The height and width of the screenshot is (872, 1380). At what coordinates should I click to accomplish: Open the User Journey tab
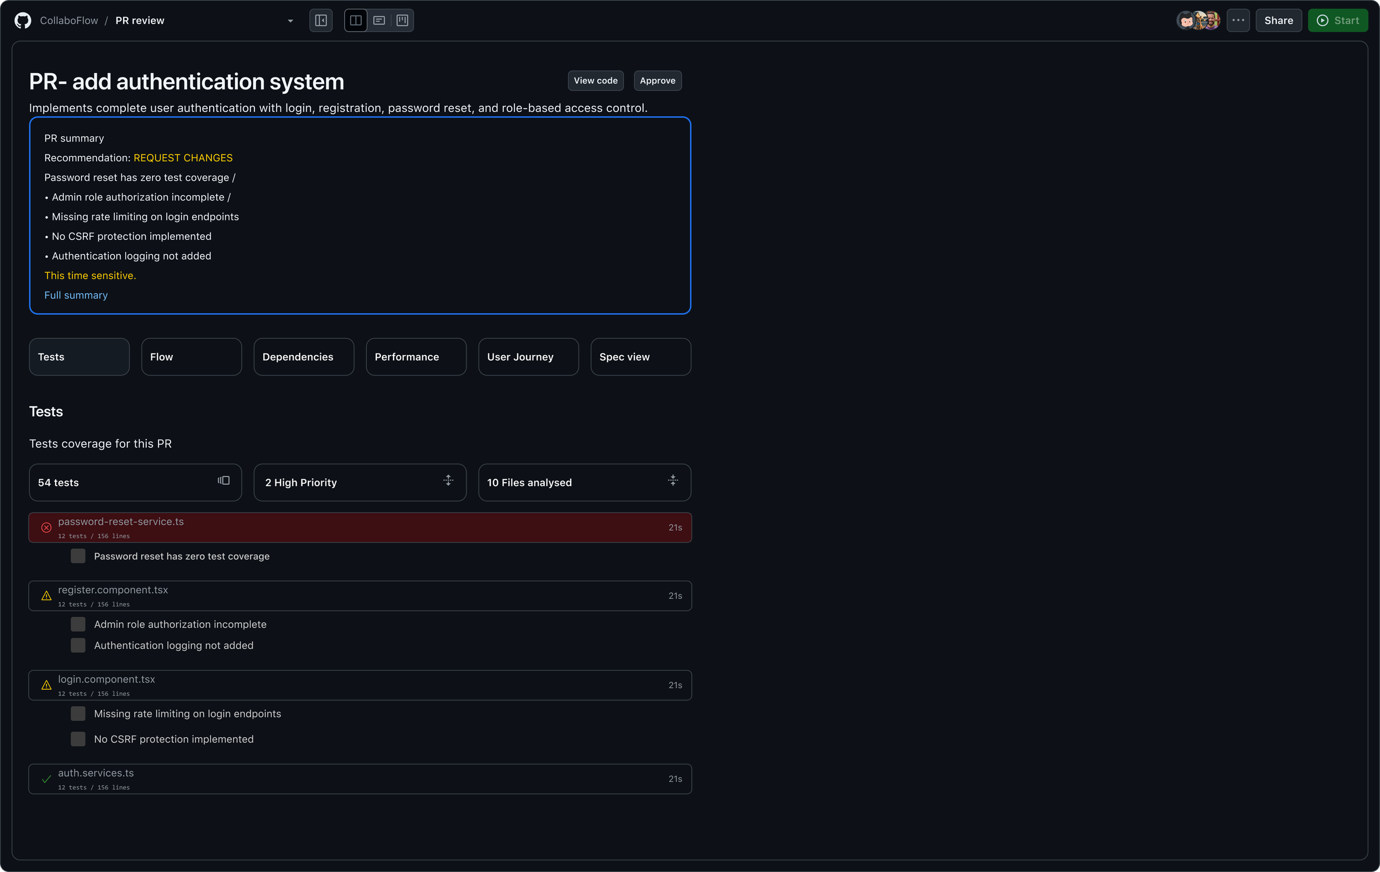528,357
